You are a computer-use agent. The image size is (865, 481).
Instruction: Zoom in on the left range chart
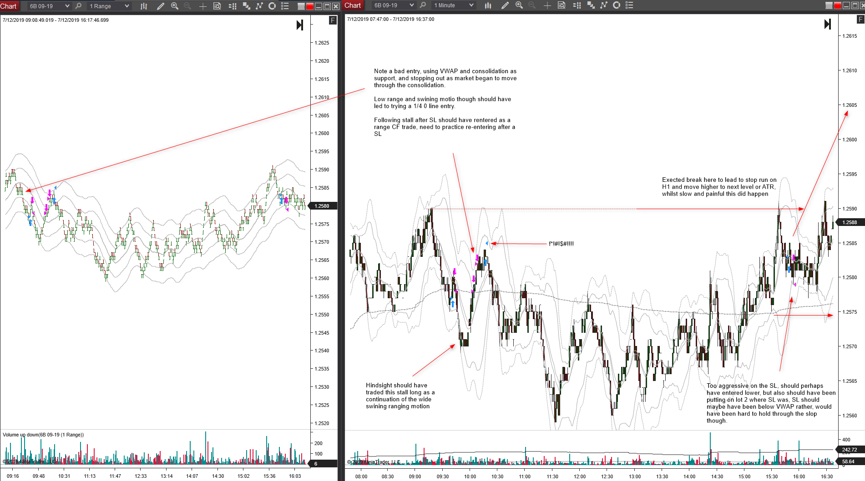point(175,6)
